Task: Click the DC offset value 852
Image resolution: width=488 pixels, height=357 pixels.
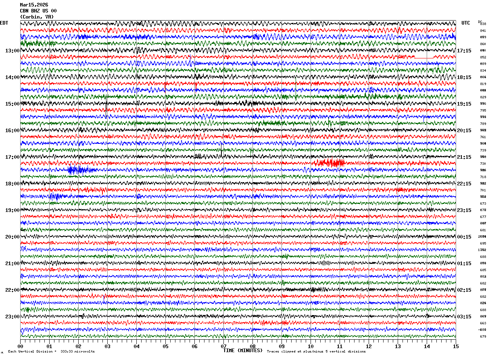Action: (483, 57)
